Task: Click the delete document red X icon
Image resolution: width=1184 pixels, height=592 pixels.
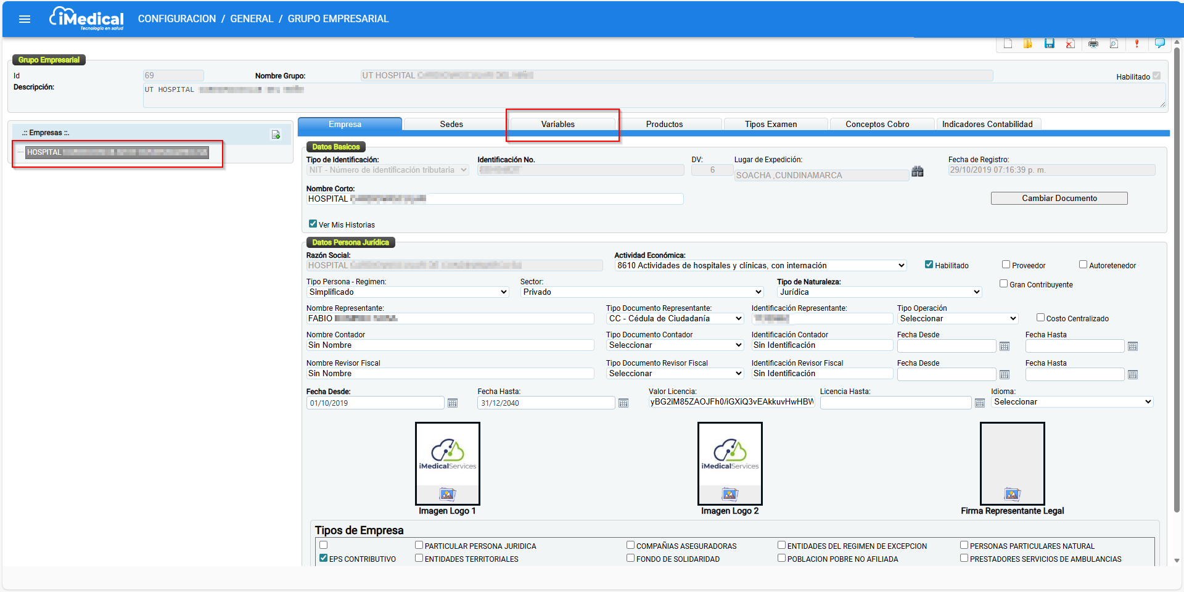Action: click(x=1070, y=43)
